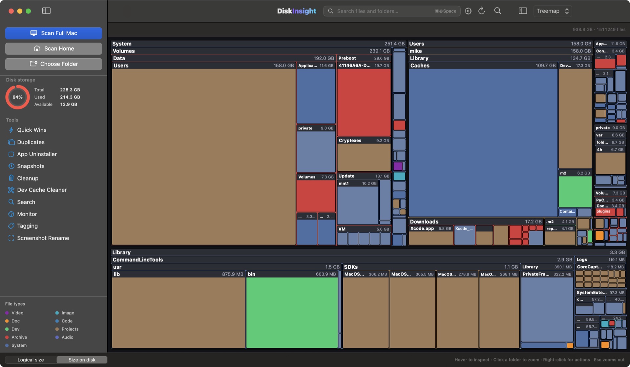Screen dimensions: 630x367
Task: Click Scan Home button
Action: click(x=53, y=48)
